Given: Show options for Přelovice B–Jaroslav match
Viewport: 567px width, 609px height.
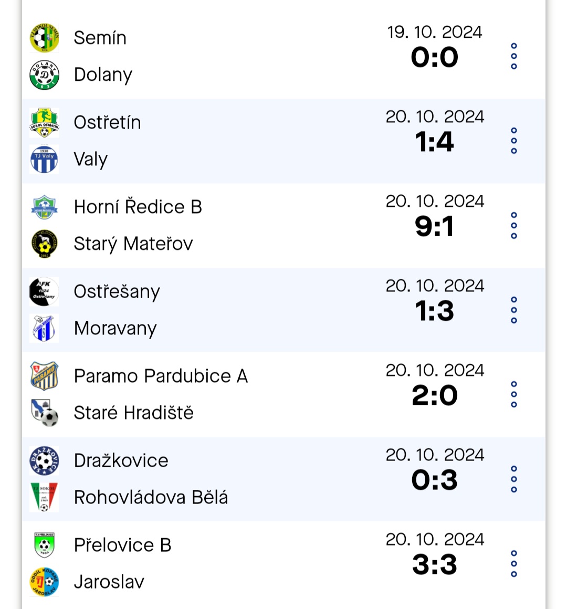Looking at the screenshot, I should 514,563.
